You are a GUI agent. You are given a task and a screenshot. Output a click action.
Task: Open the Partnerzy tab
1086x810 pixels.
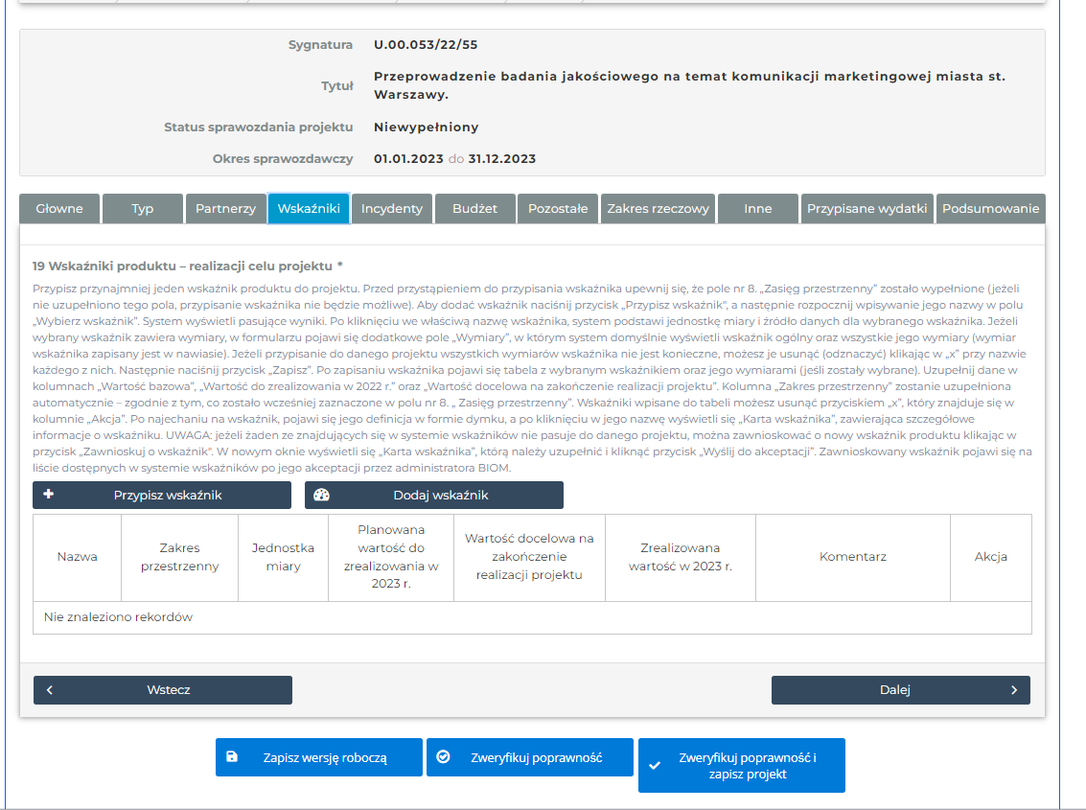(225, 208)
